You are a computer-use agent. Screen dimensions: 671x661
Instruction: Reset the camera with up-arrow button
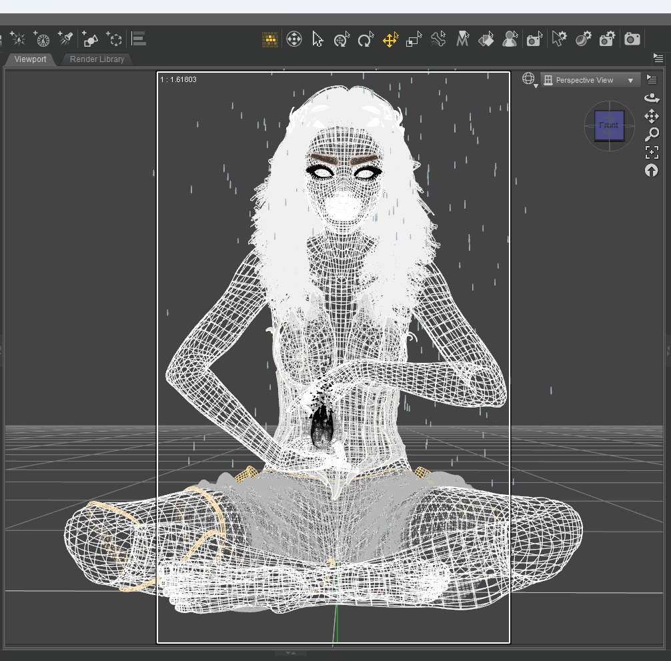(x=651, y=171)
